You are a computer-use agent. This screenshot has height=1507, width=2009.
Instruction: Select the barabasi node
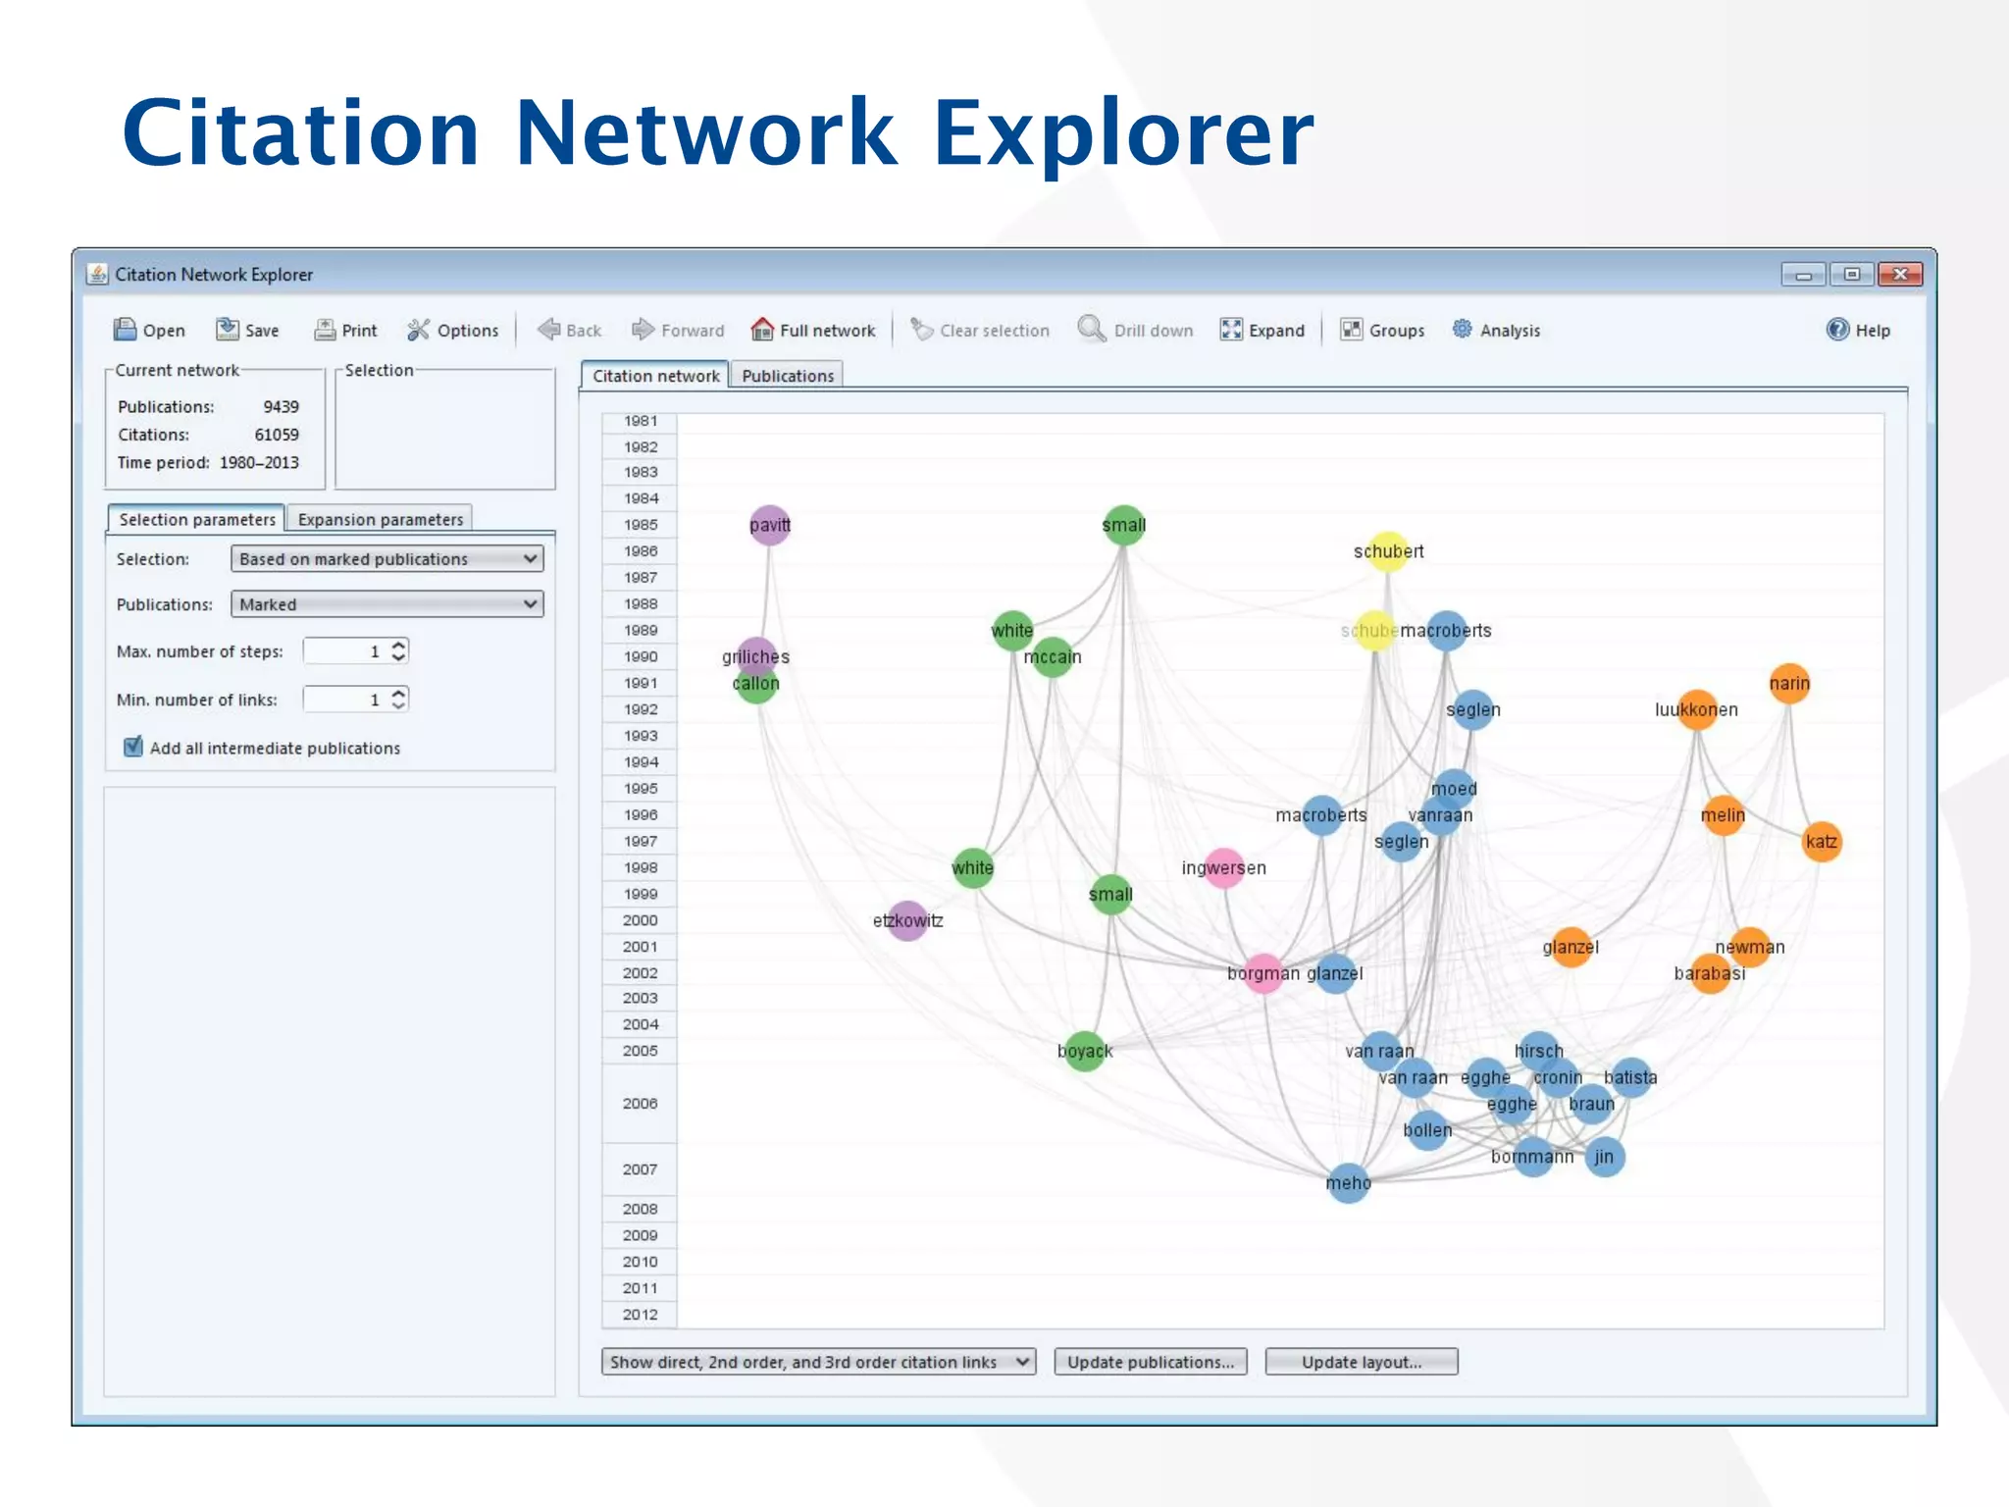(1710, 973)
